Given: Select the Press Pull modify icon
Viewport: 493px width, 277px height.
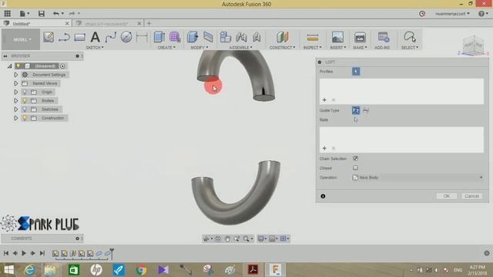Looking at the screenshot, I should [192, 37].
